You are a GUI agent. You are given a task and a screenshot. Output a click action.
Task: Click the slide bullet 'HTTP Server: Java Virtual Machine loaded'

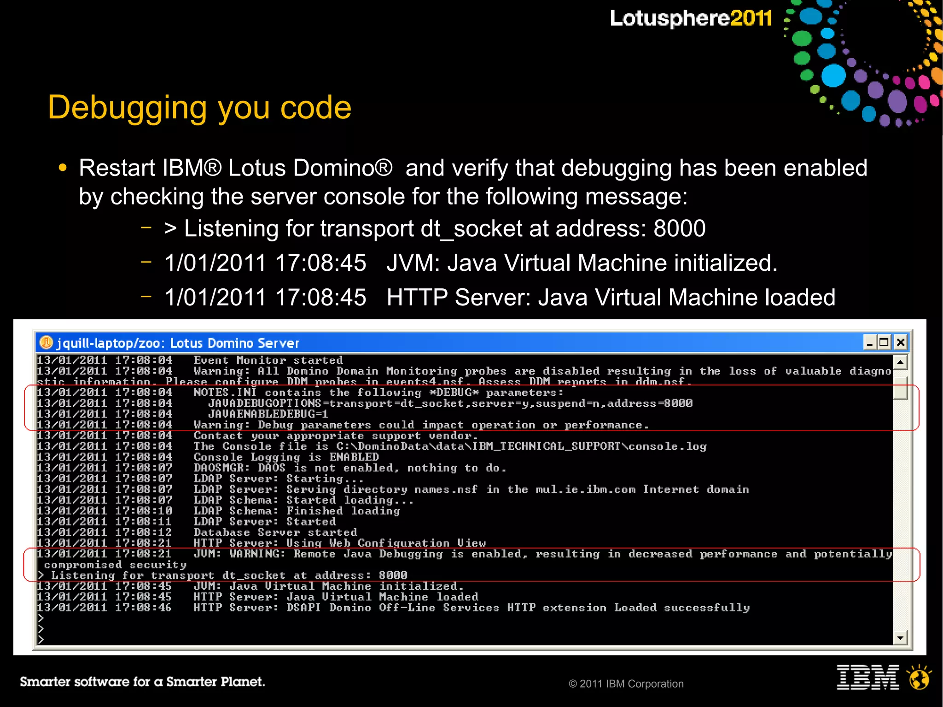500,298
